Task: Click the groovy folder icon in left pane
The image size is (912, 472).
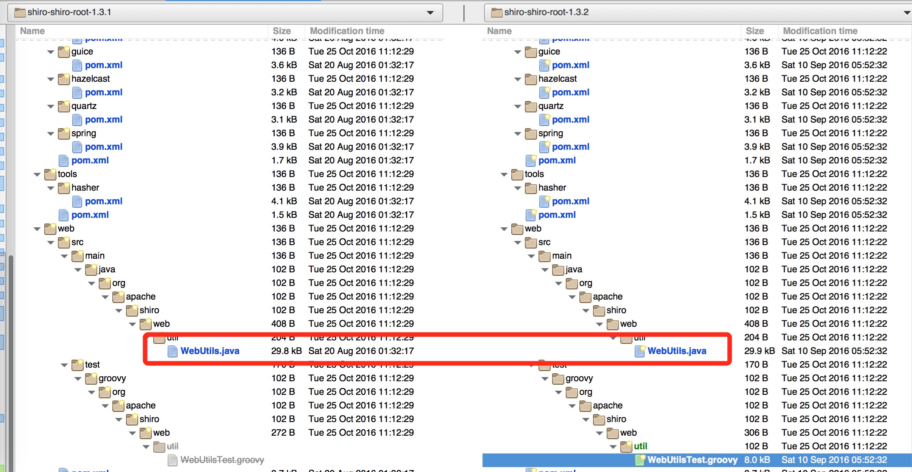Action: [x=91, y=379]
